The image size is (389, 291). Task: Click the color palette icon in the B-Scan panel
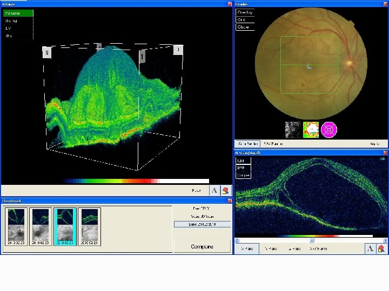(381, 248)
